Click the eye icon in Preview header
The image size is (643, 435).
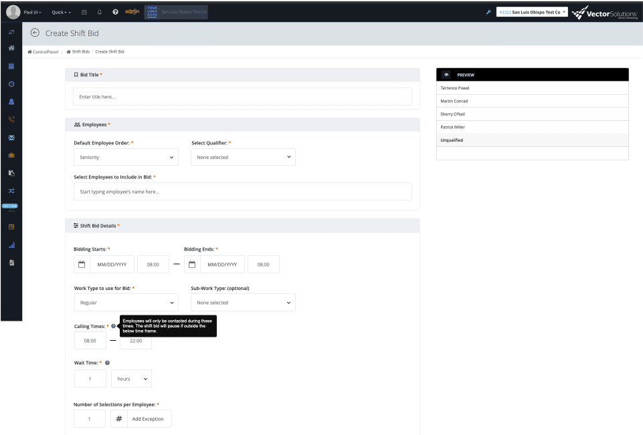[x=446, y=75]
